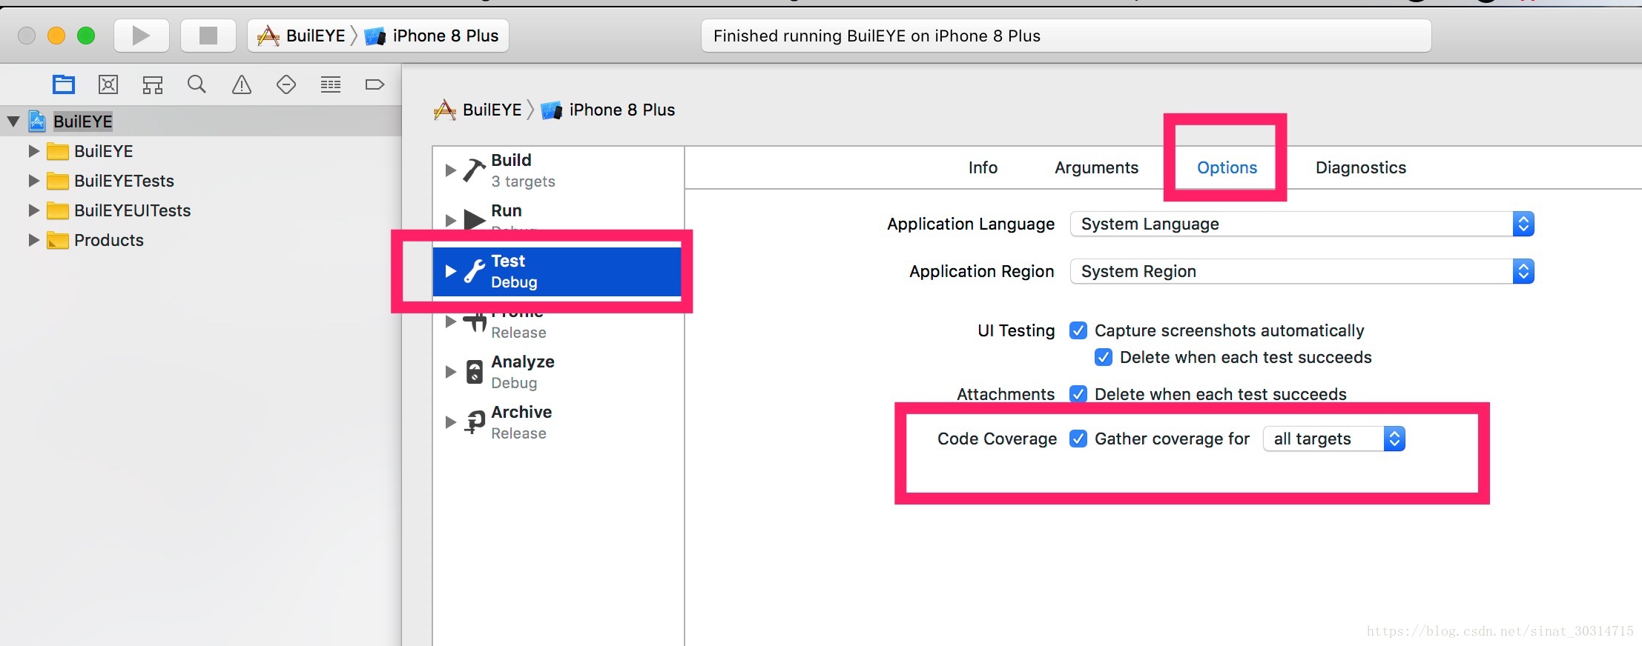Click the BuilEYE project icon in navigator
This screenshot has width=1642, height=646.
(37, 121)
